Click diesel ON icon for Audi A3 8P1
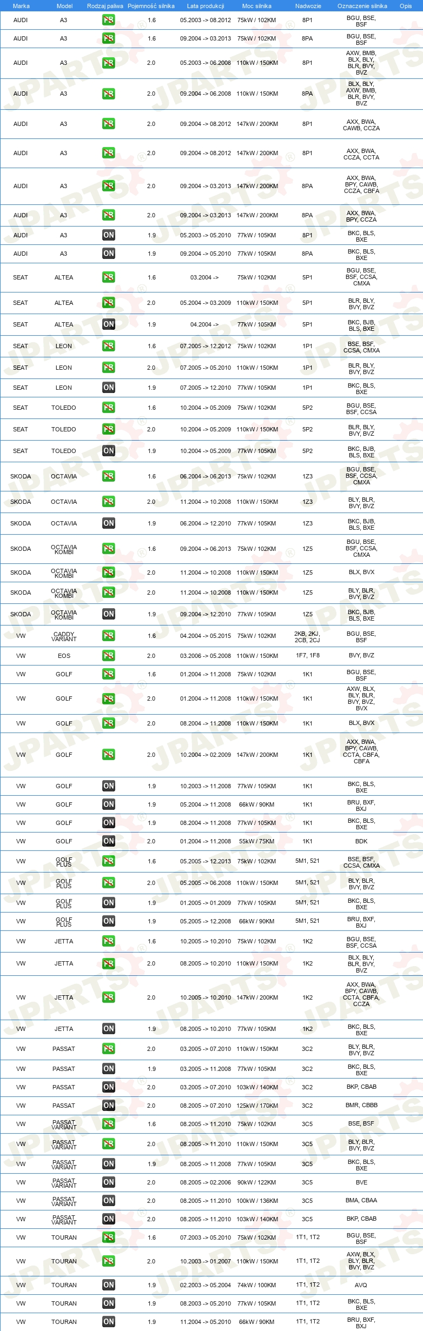Viewport: 423px width, 1331px height. [x=109, y=235]
